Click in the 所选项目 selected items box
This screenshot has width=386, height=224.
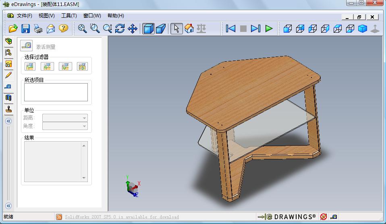[56, 92]
